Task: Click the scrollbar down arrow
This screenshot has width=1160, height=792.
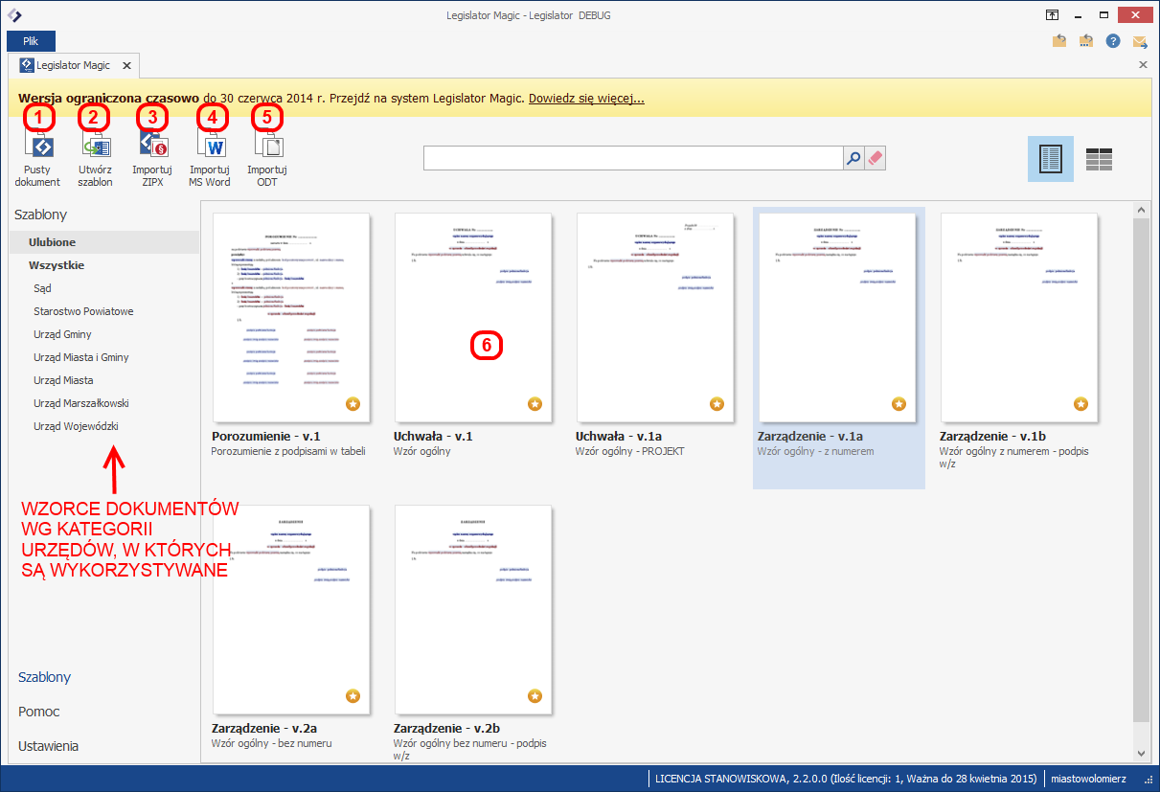Action: (1140, 754)
